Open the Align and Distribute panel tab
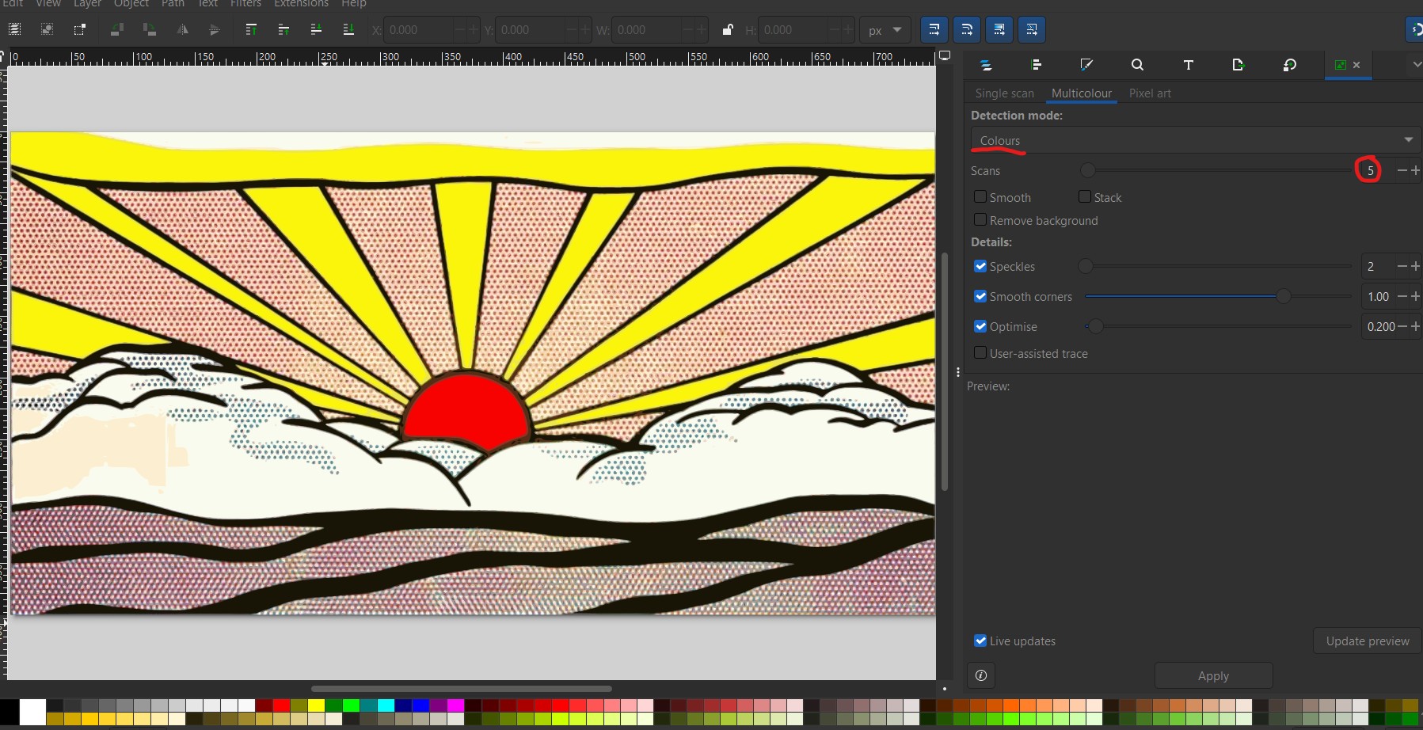The image size is (1423, 730). [x=1037, y=65]
